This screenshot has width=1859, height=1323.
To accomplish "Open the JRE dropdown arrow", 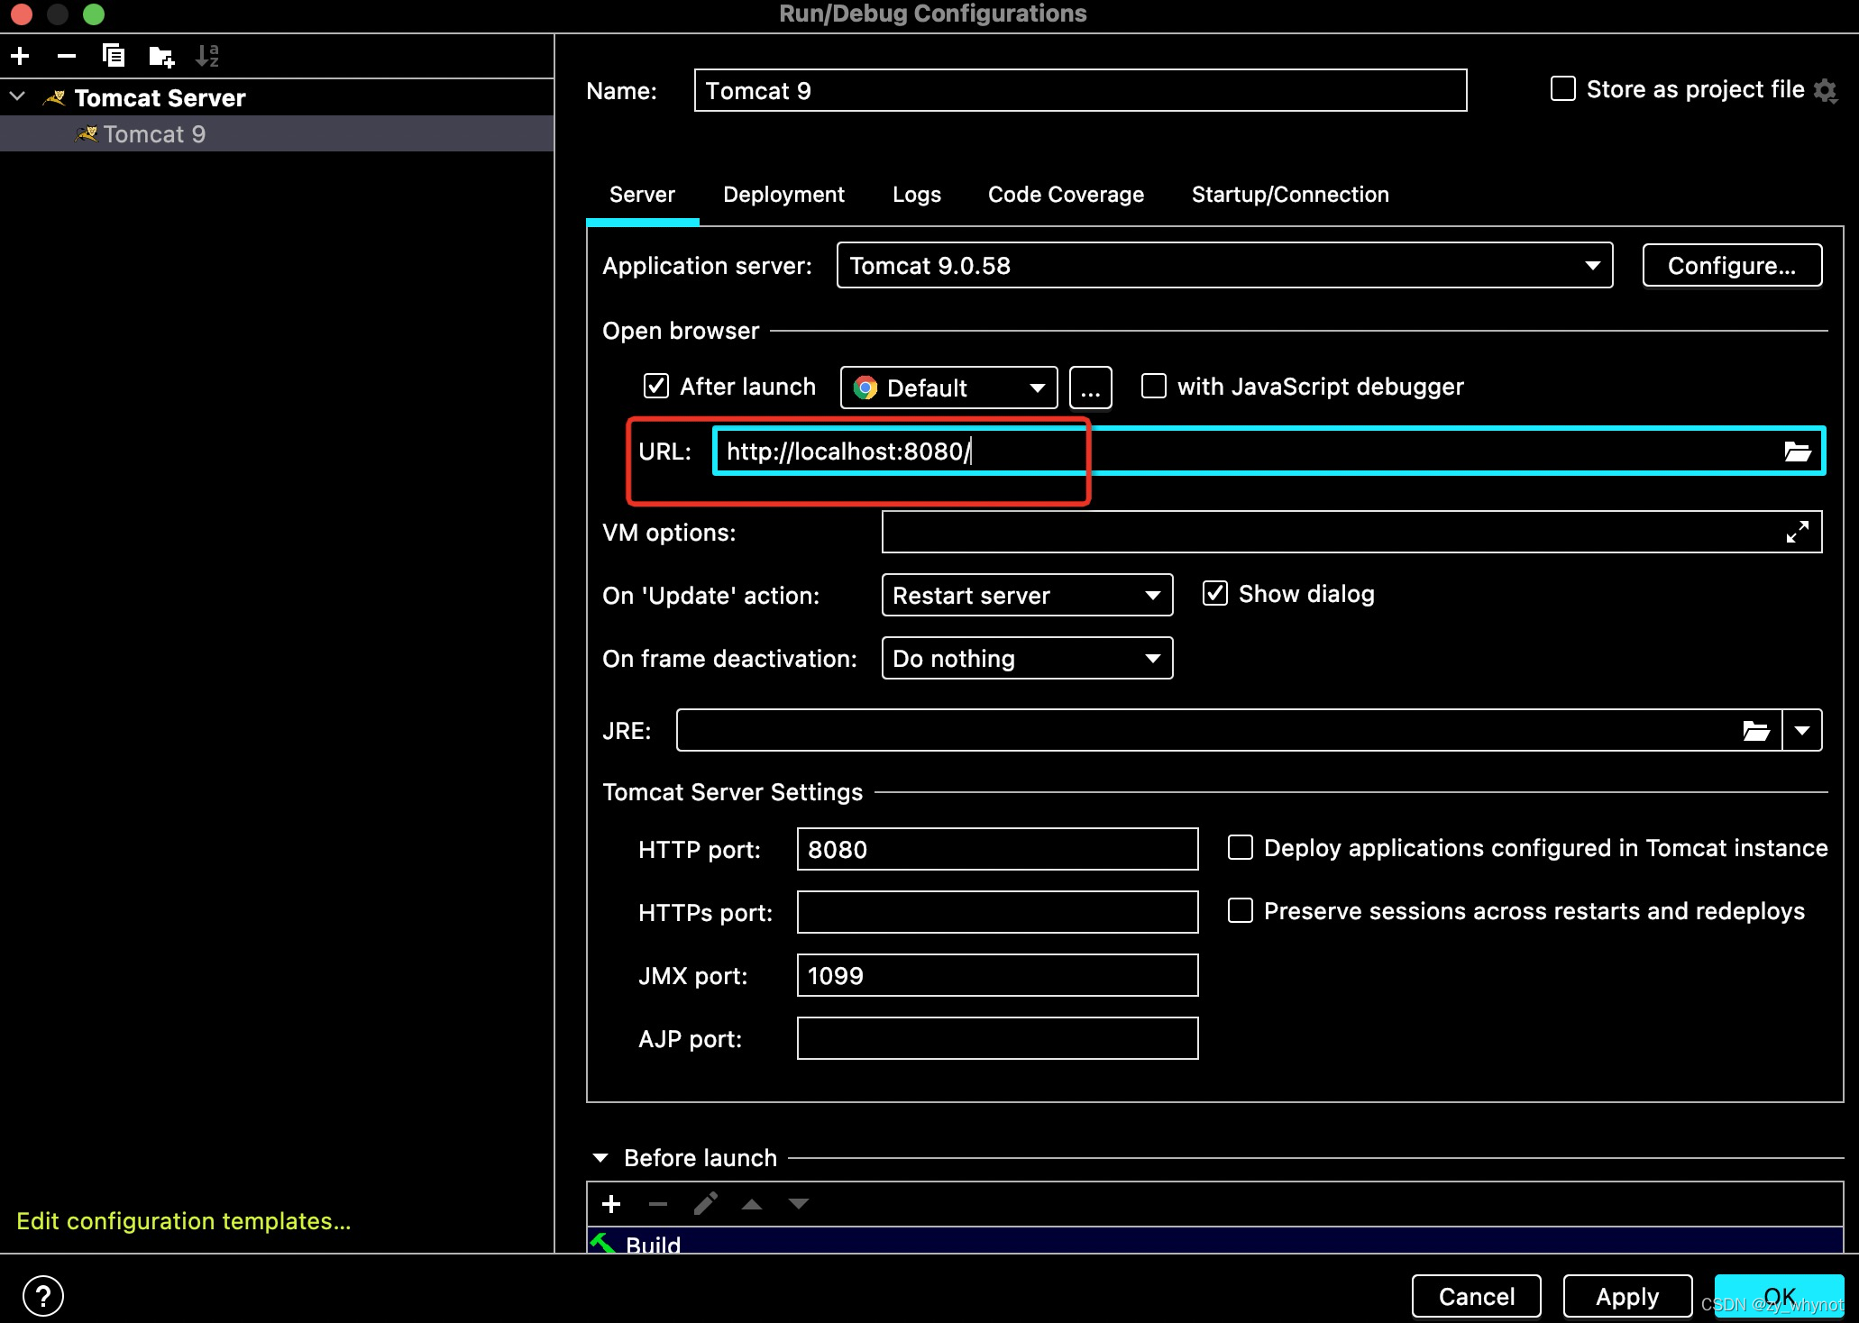I will pyautogui.click(x=1802, y=730).
